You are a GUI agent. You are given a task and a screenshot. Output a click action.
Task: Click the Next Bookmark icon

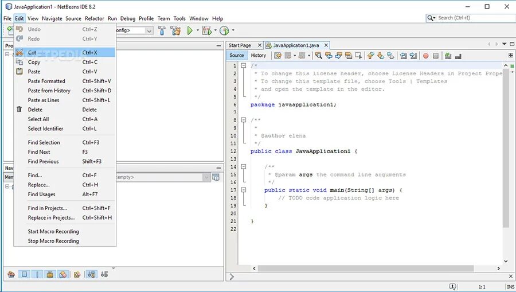tap(381, 56)
